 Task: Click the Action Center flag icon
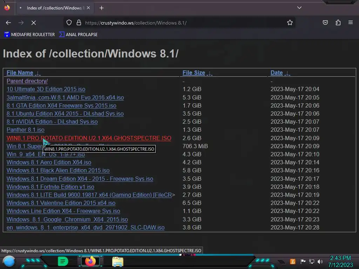click(303, 261)
